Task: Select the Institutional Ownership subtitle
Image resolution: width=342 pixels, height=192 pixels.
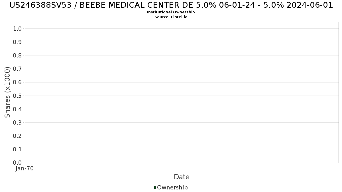Action: 171,12
